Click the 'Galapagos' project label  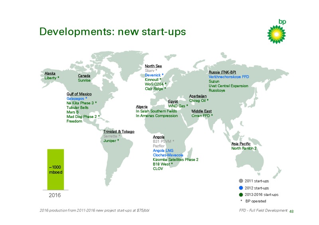tap(75, 99)
